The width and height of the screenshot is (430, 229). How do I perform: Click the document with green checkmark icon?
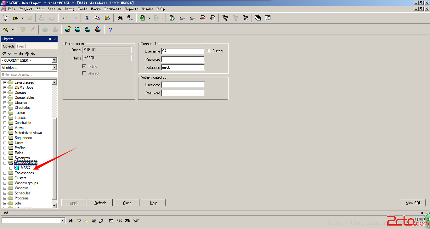tap(172, 18)
